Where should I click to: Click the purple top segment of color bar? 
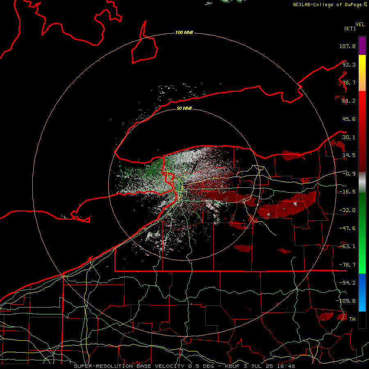click(x=362, y=46)
